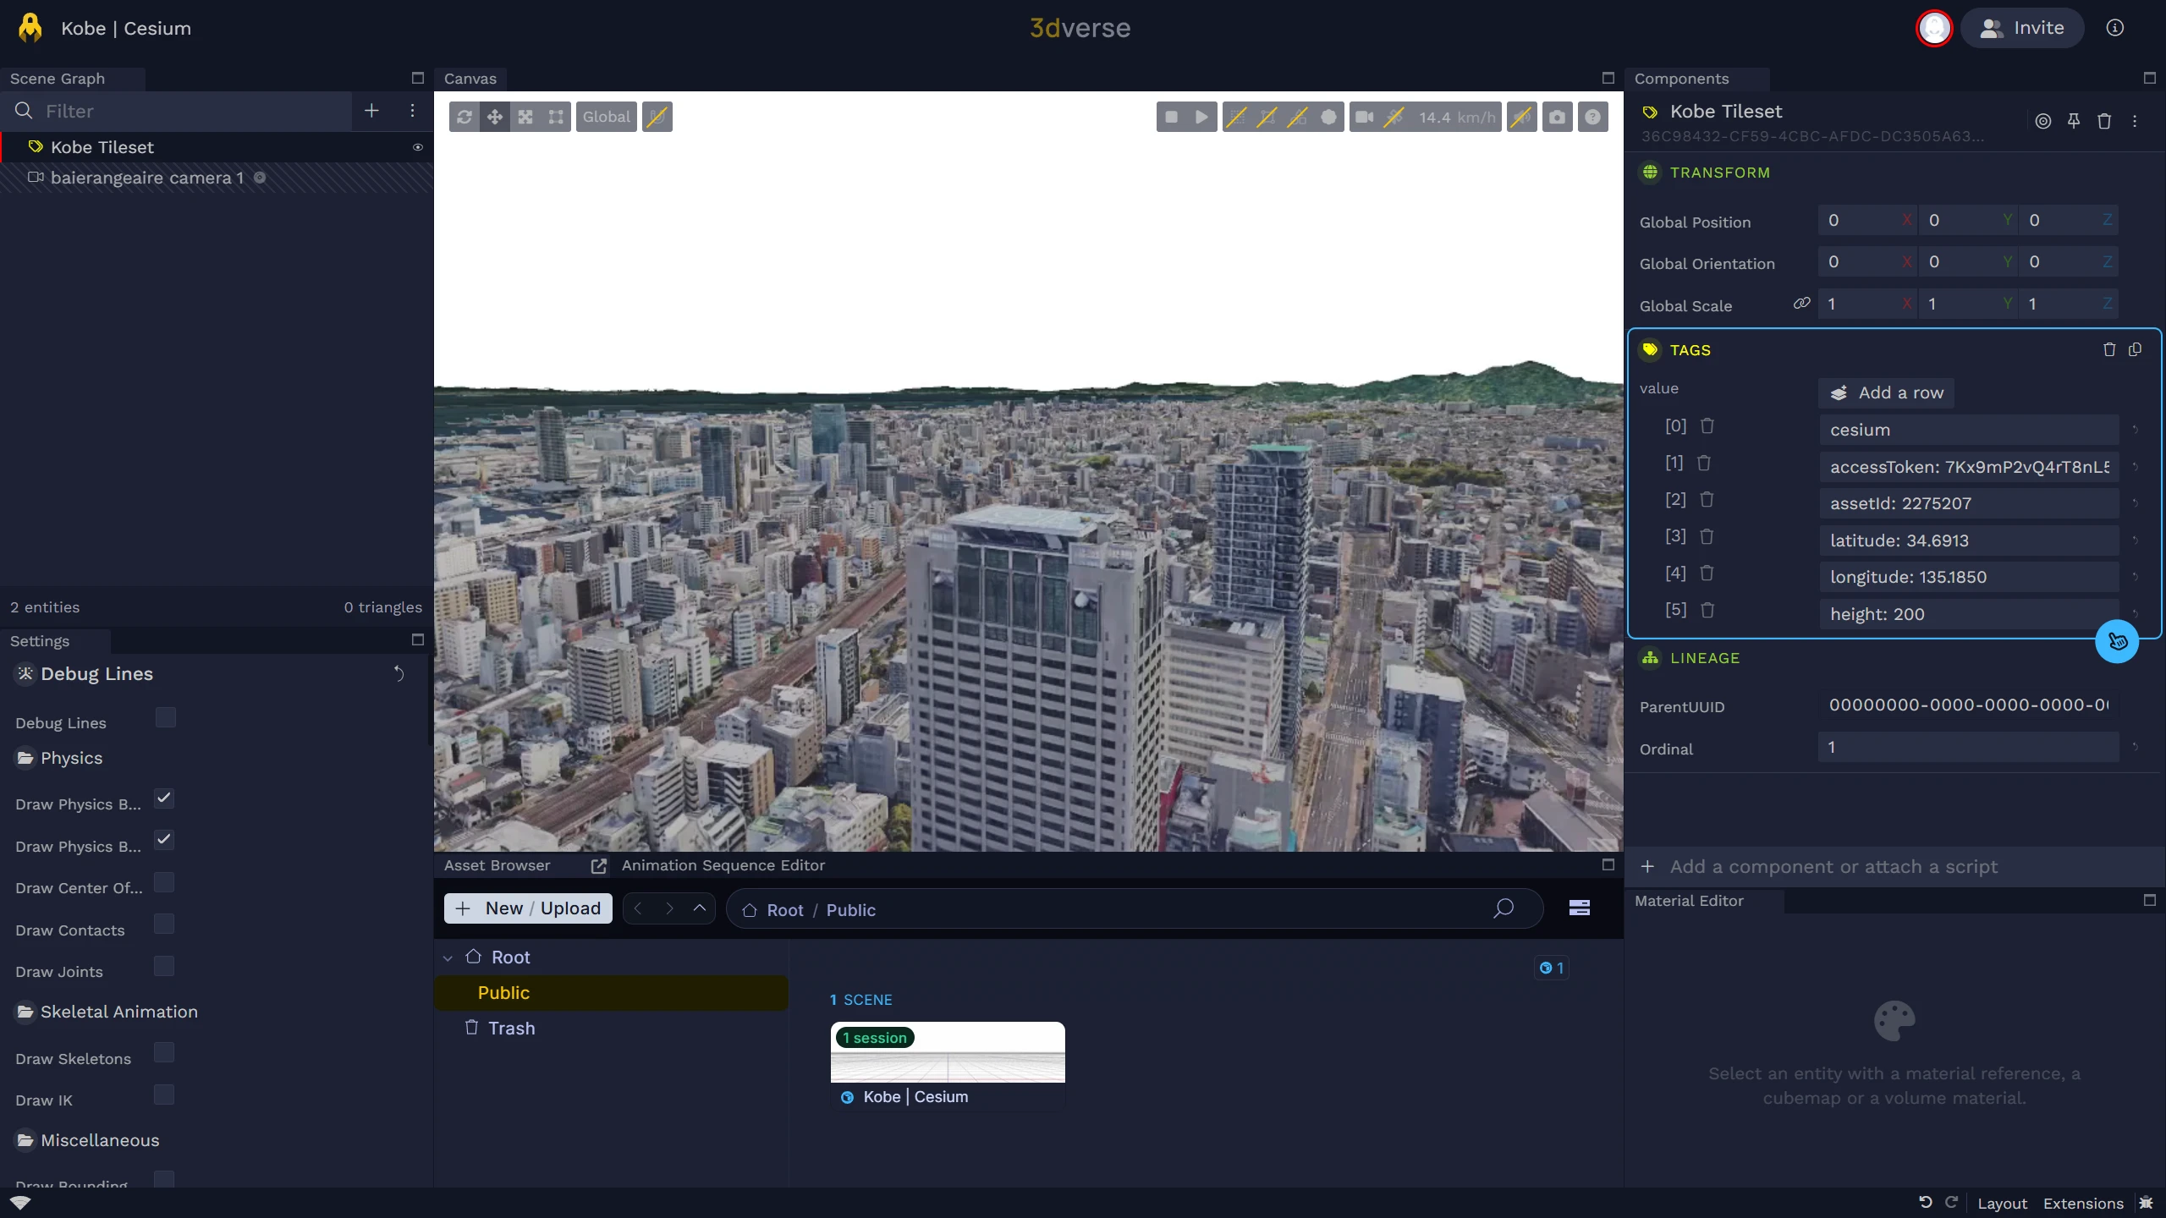Pop out the Asset Browser external link icon
The image size is (2166, 1218).
[x=599, y=865]
